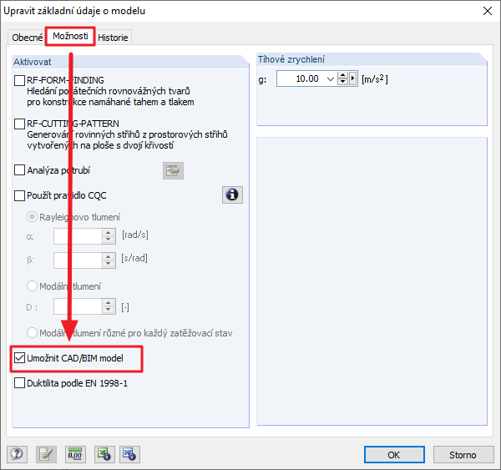Screen dimensions: 501x470
Task: Open the g value arrow menu button
Action: pos(352,78)
